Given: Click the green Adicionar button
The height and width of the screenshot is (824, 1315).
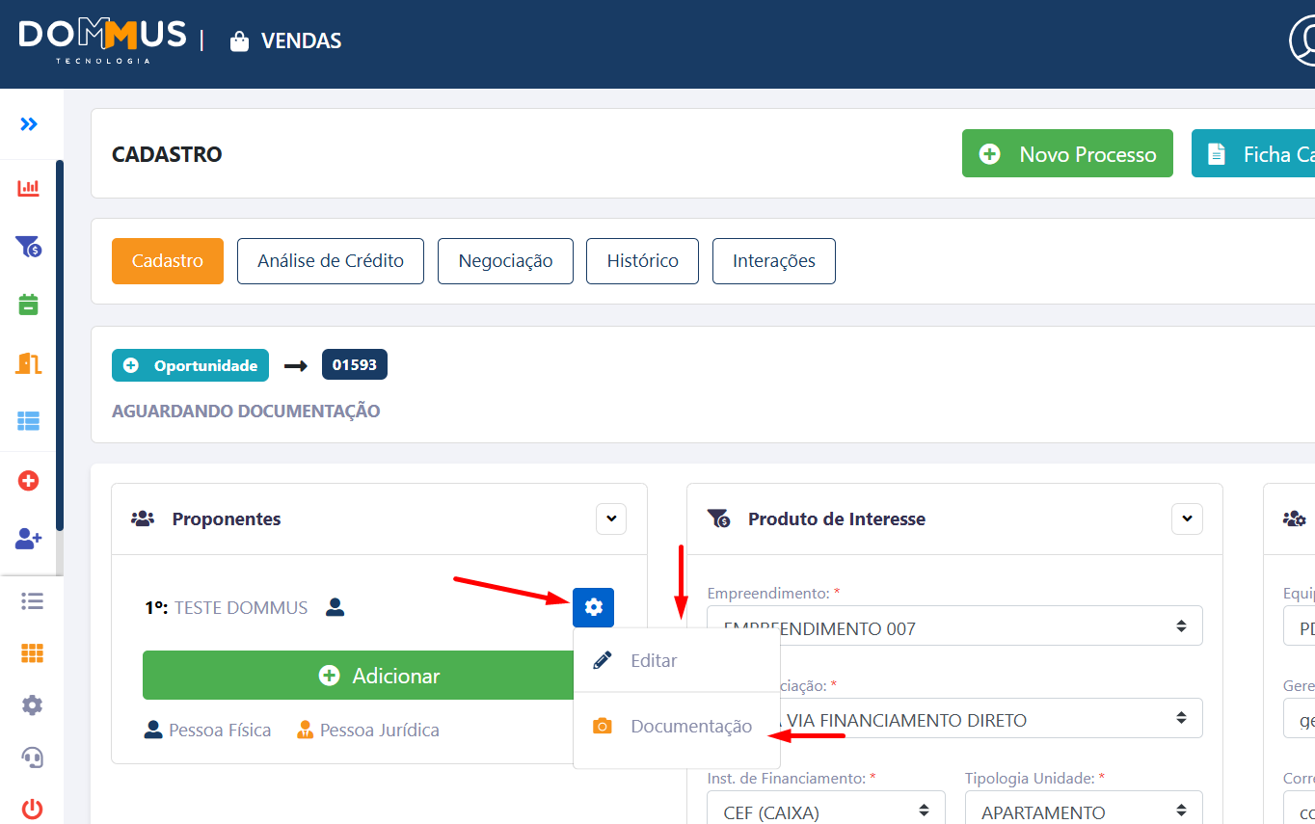Looking at the screenshot, I should (x=359, y=676).
